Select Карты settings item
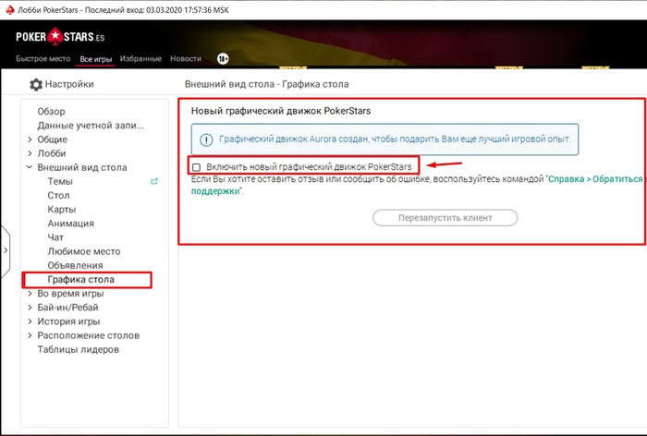 [62, 210]
